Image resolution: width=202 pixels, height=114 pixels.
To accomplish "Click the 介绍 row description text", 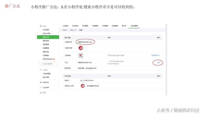I will (x=85, y=63).
